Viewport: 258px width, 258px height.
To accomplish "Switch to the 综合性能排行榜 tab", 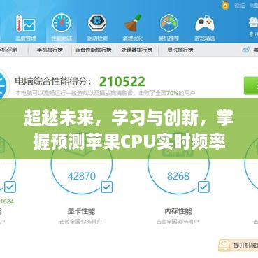I will (93, 50).
